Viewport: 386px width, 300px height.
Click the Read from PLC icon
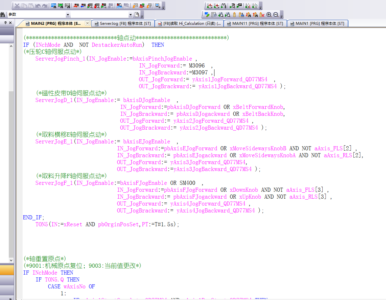[83, 6]
